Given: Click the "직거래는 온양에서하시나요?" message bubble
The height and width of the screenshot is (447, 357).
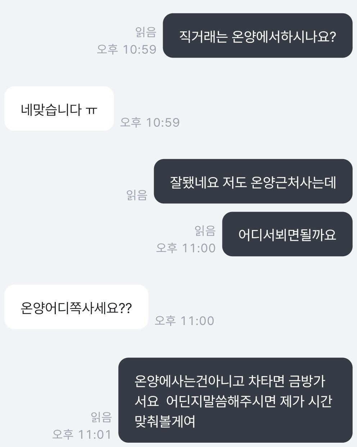Looking at the screenshot, I should pos(257,36).
